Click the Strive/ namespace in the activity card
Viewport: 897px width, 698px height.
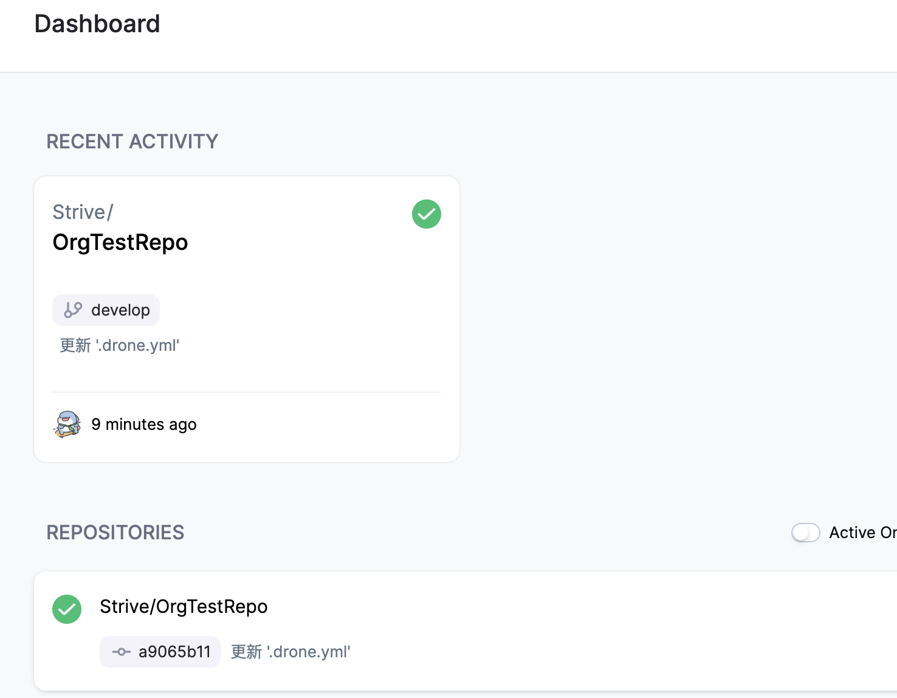pyautogui.click(x=83, y=212)
